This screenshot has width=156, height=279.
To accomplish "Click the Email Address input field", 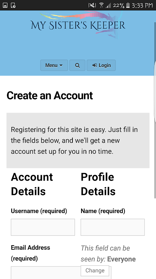I will click(61, 273).
